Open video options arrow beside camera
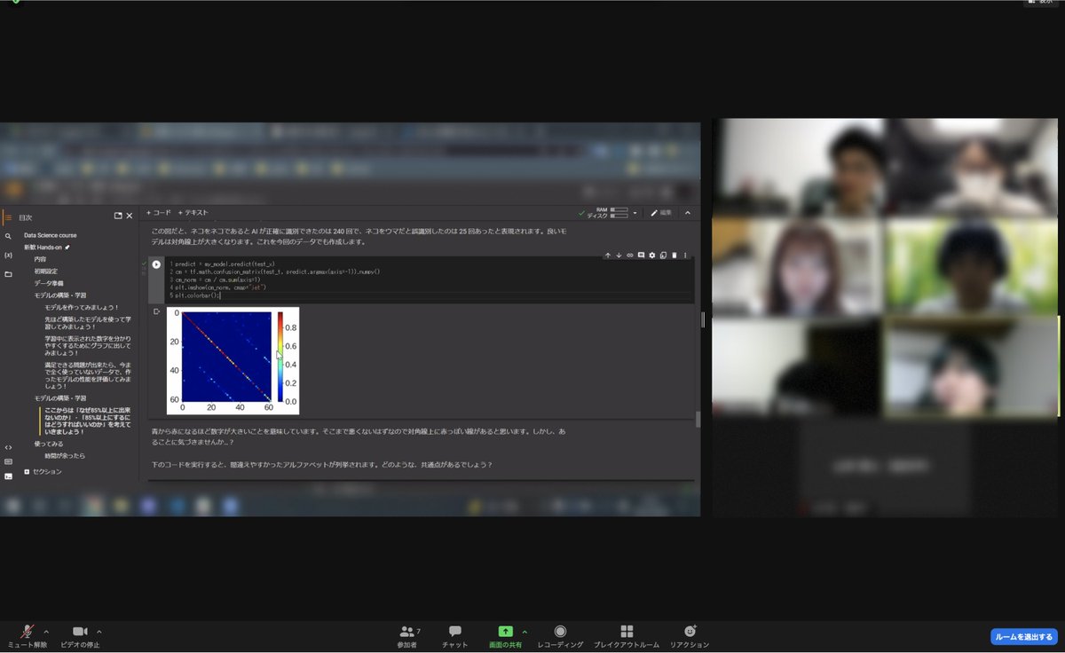The width and height of the screenshot is (1065, 653). click(x=99, y=632)
